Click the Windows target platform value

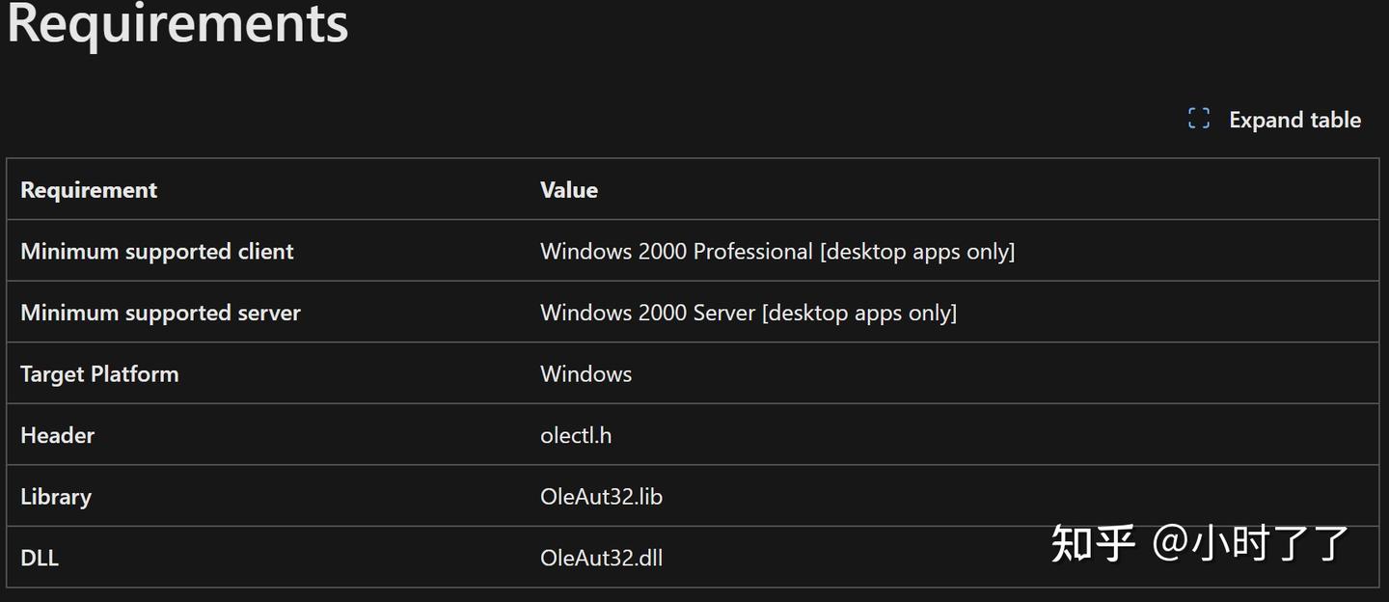586,374
